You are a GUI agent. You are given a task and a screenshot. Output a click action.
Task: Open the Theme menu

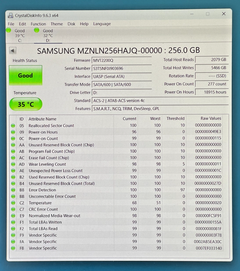tap(57, 24)
